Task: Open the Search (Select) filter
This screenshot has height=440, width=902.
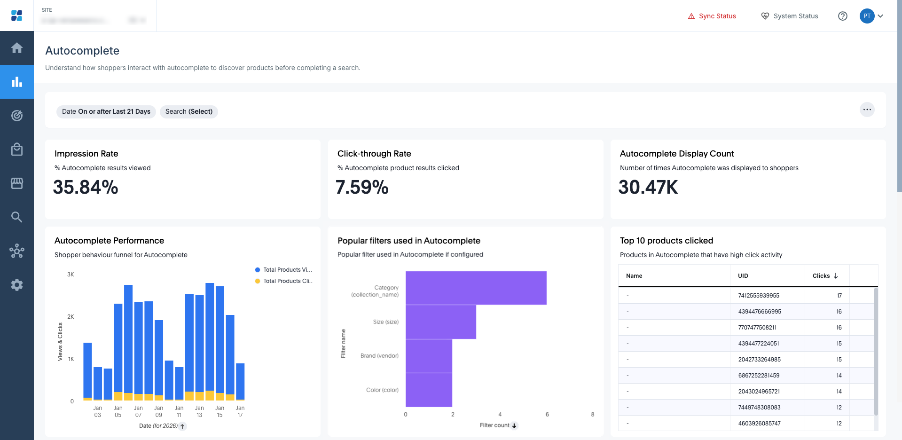Action: tap(188, 111)
